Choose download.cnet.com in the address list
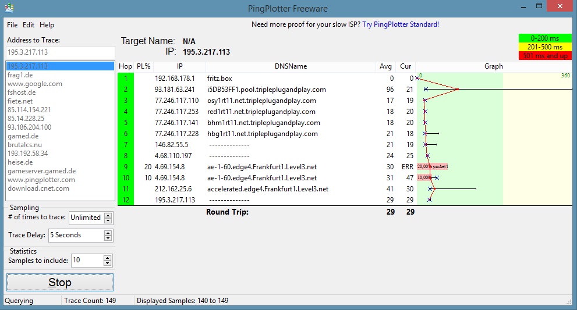 point(38,188)
